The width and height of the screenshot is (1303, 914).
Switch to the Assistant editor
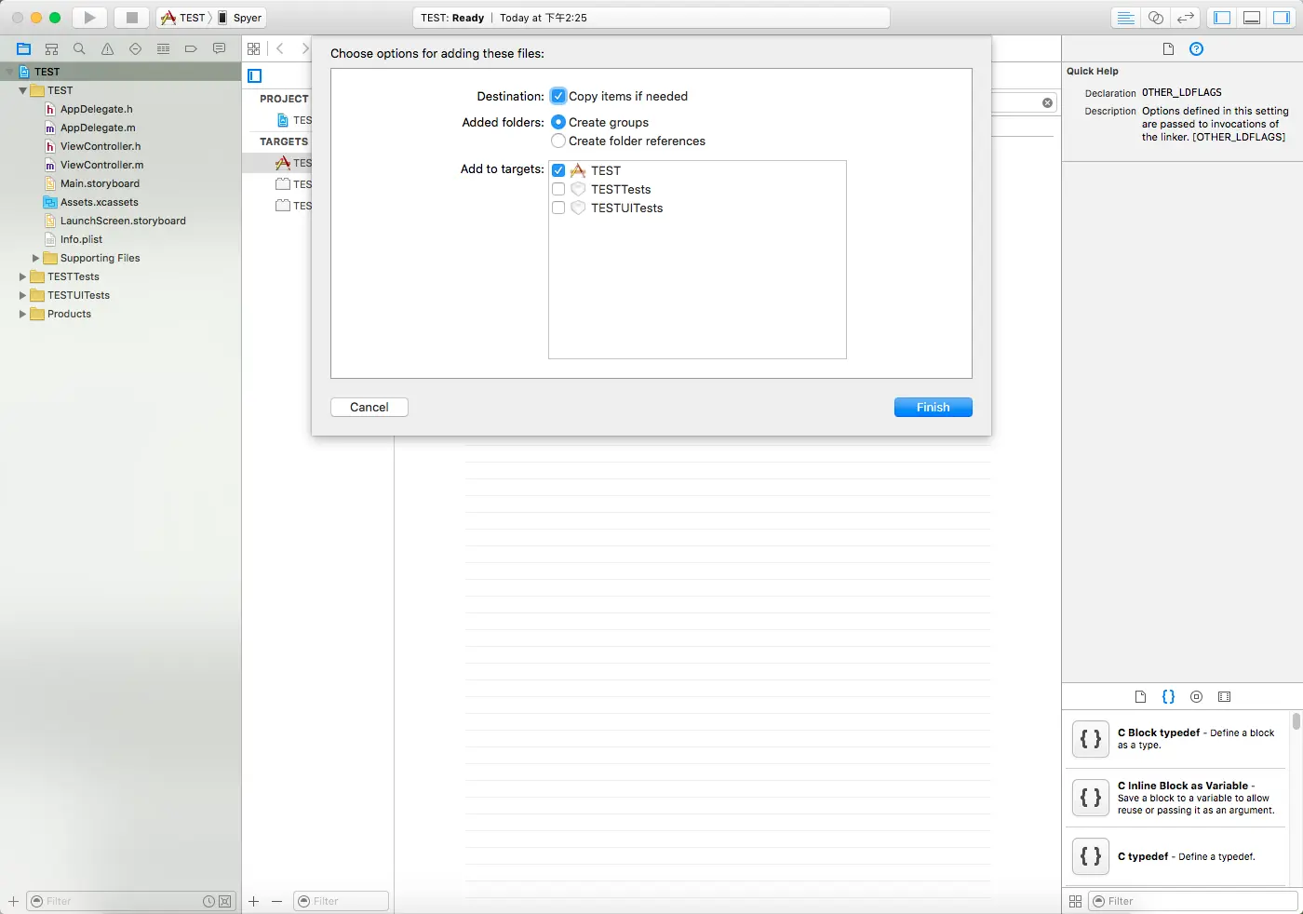tap(1155, 18)
